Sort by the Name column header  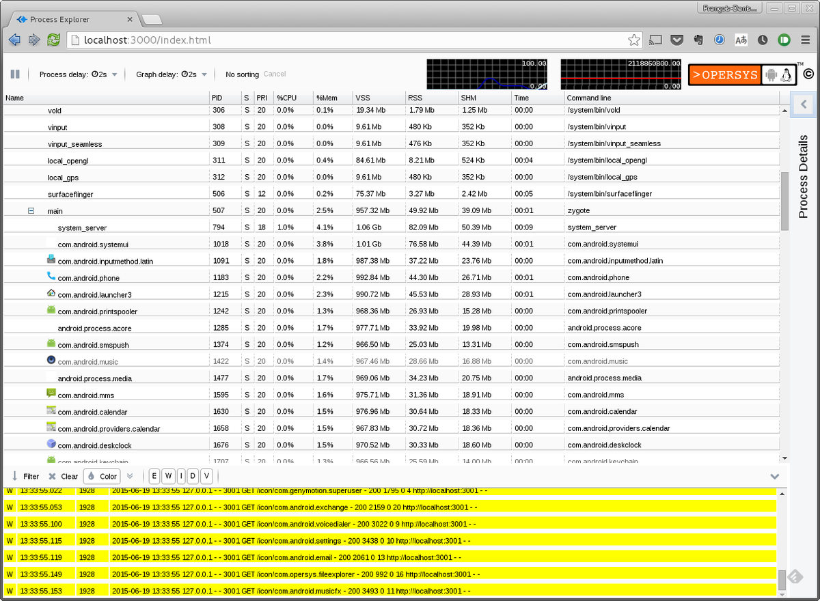click(106, 98)
